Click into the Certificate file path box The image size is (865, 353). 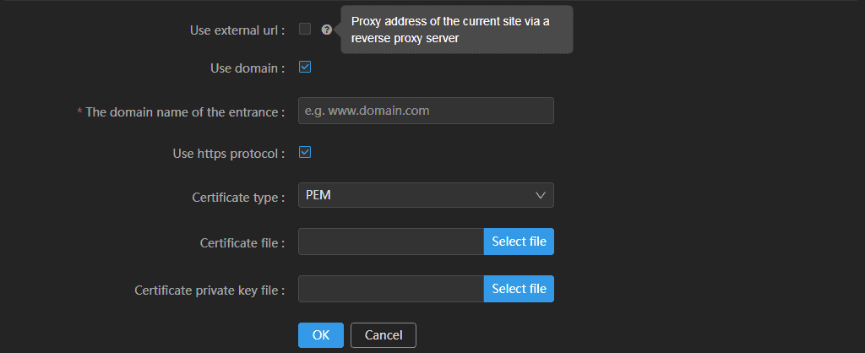pos(391,242)
